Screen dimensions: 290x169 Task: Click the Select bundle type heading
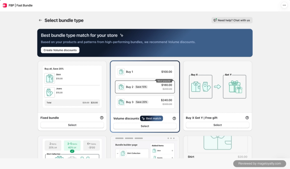pyautogui.click(x=64, y=20)
